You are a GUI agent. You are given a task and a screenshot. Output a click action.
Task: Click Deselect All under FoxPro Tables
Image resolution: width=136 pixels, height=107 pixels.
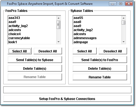coord(48,51)
